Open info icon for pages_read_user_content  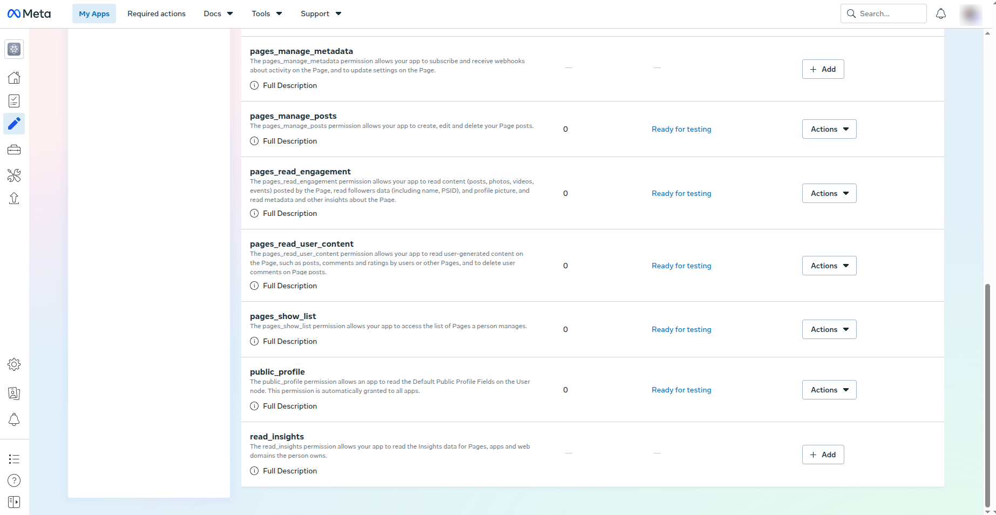click(254, 286)
